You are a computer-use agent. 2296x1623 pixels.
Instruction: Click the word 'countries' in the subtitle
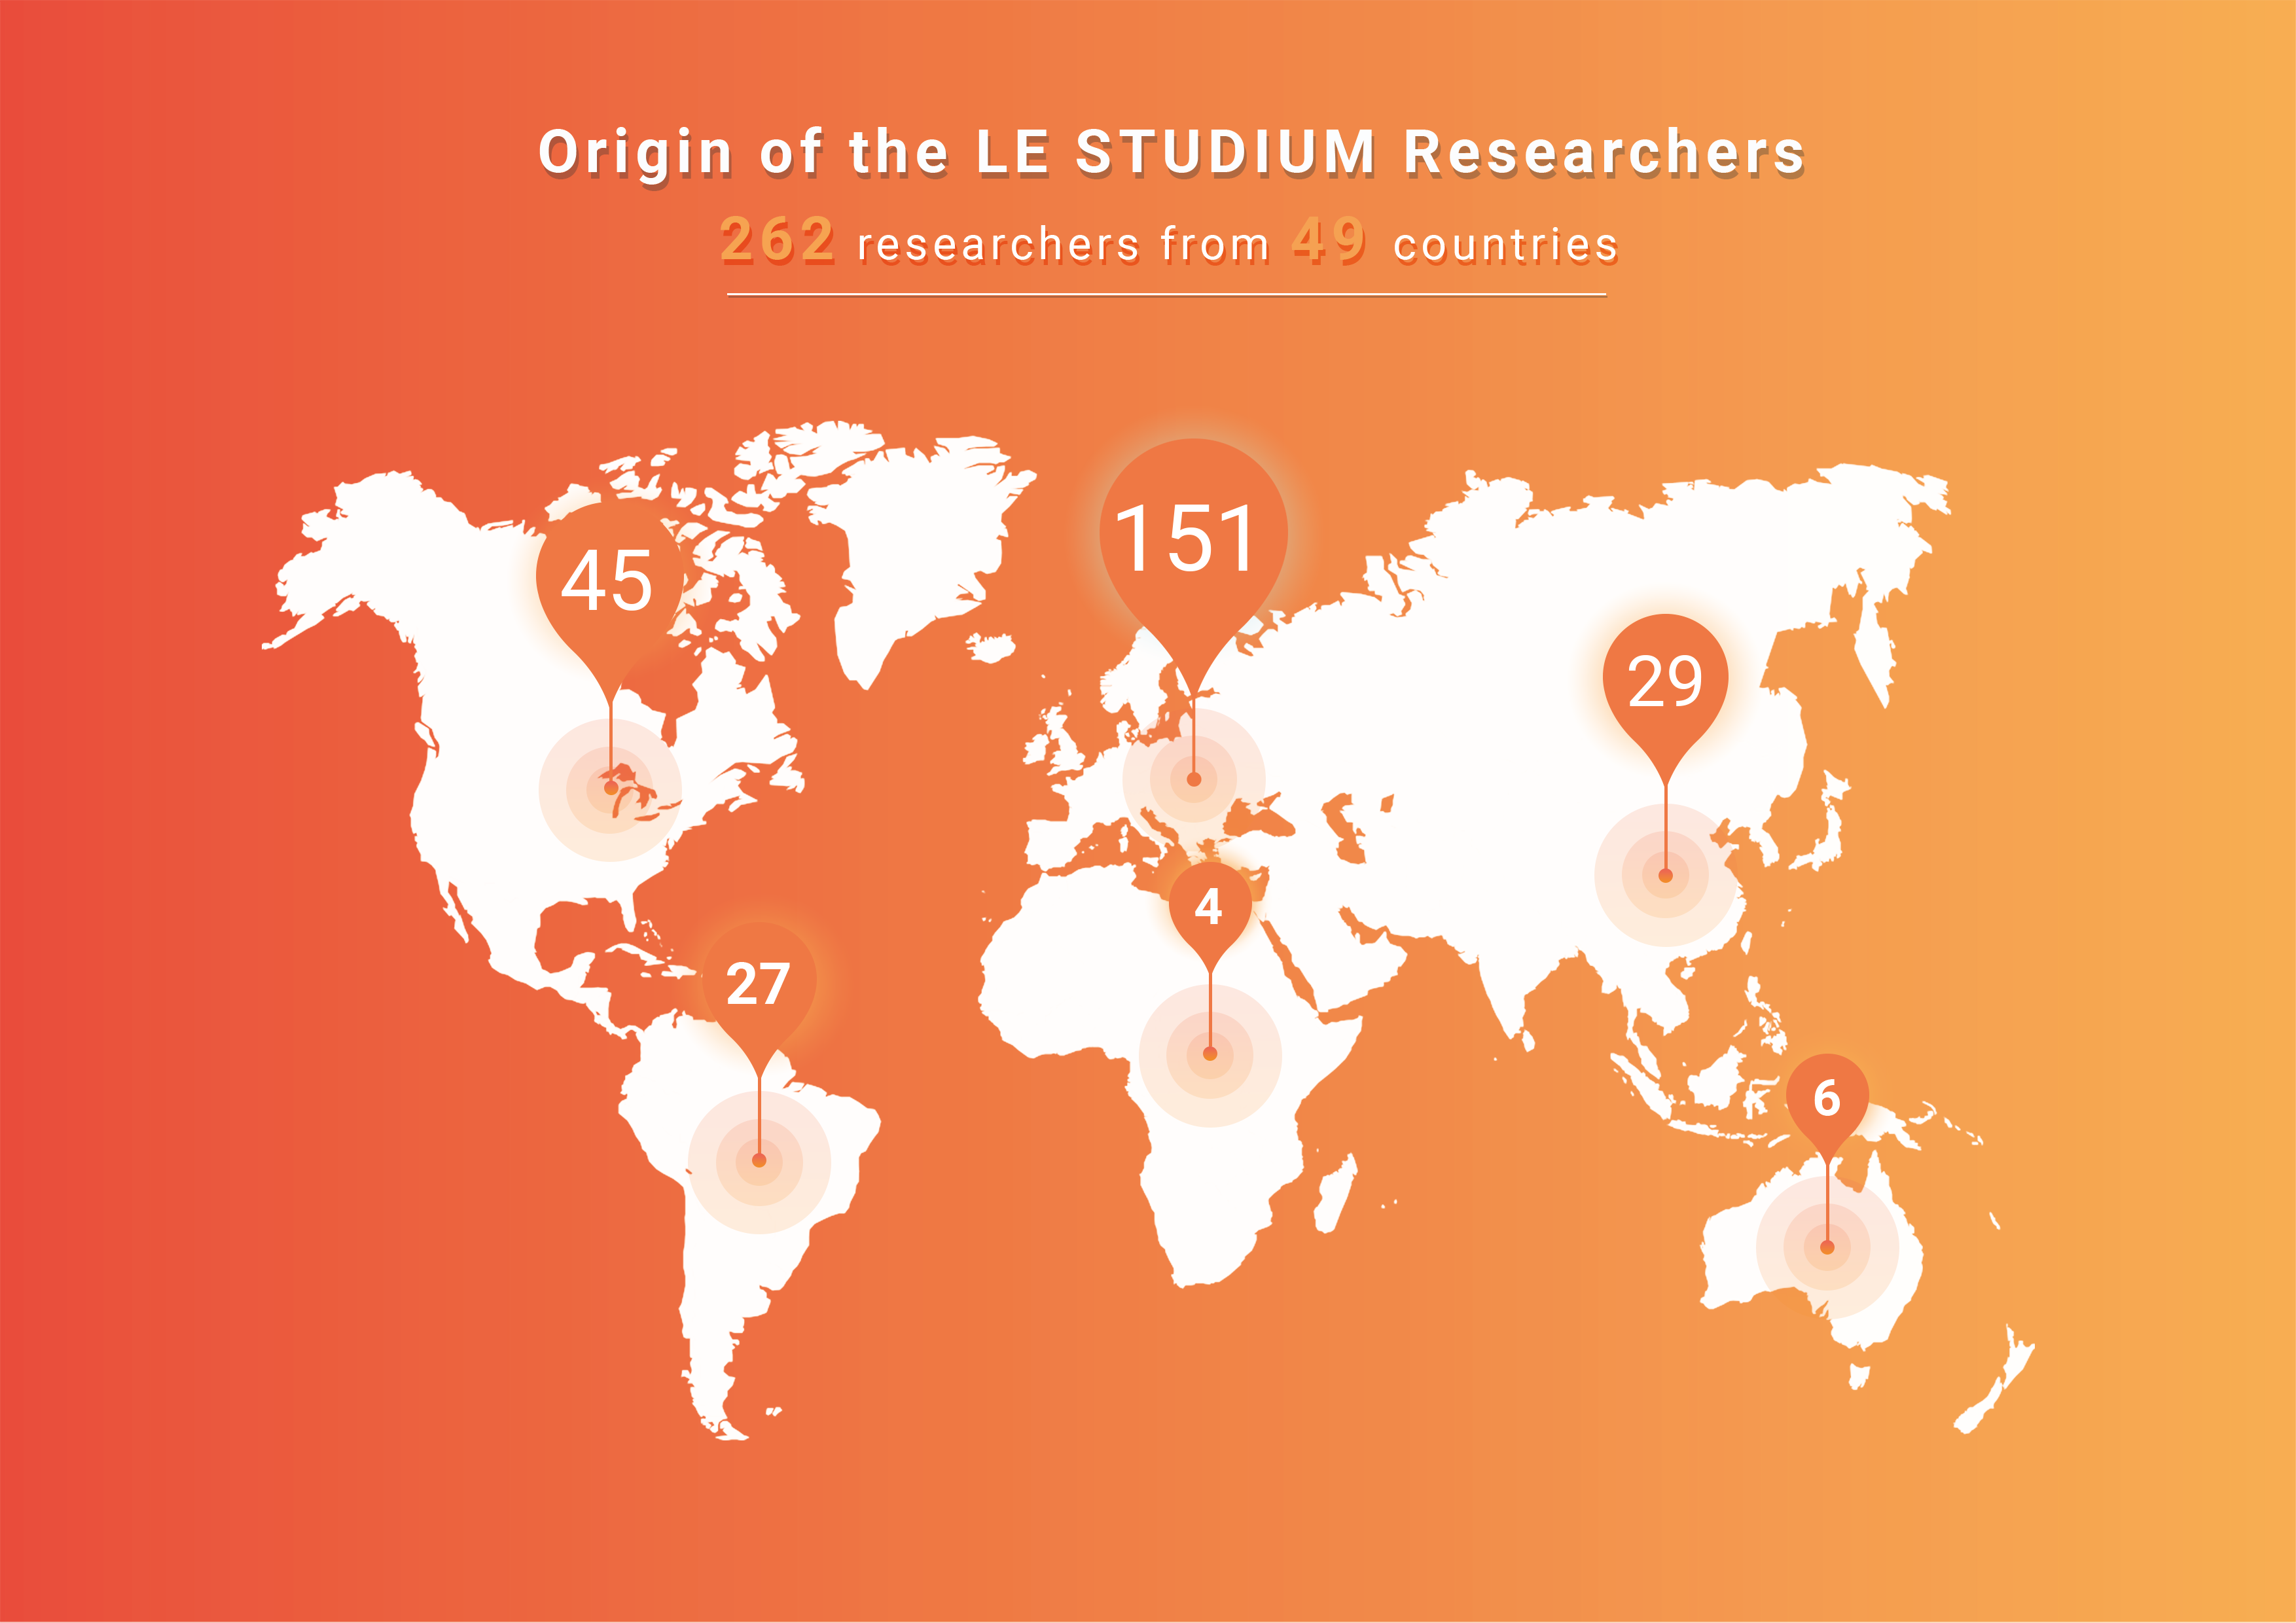(x=1506, y=245)
